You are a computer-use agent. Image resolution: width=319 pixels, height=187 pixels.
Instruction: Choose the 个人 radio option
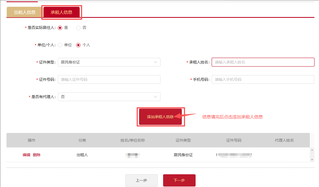click(x=78, y=45)
